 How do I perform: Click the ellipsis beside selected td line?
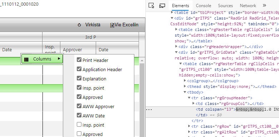[149, 109]
